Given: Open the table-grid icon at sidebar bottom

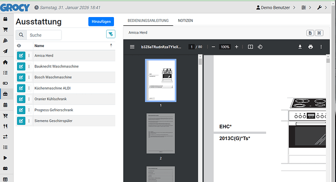Looking at the screenshot, I should (5, 179).
